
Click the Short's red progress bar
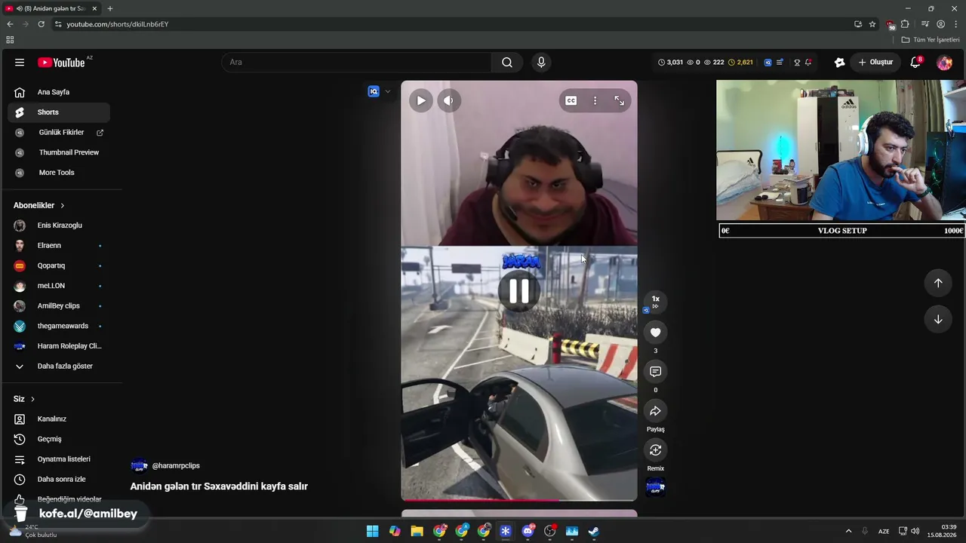tap(519, 499)
